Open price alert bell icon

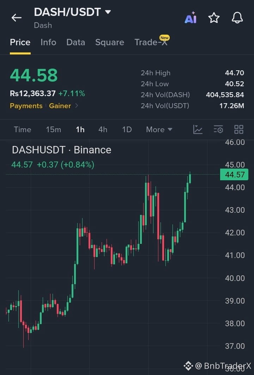click(237, 18)
